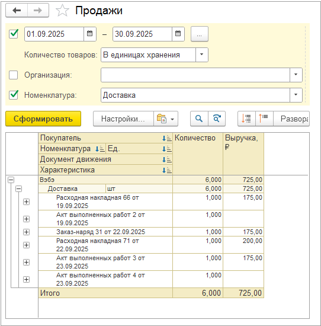Click the expand all groups icon
This screenshot has height=326, width=321.
click(246, 119)
